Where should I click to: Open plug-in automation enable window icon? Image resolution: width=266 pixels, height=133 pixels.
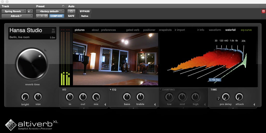pyautogui.click(x=71, y=11)
